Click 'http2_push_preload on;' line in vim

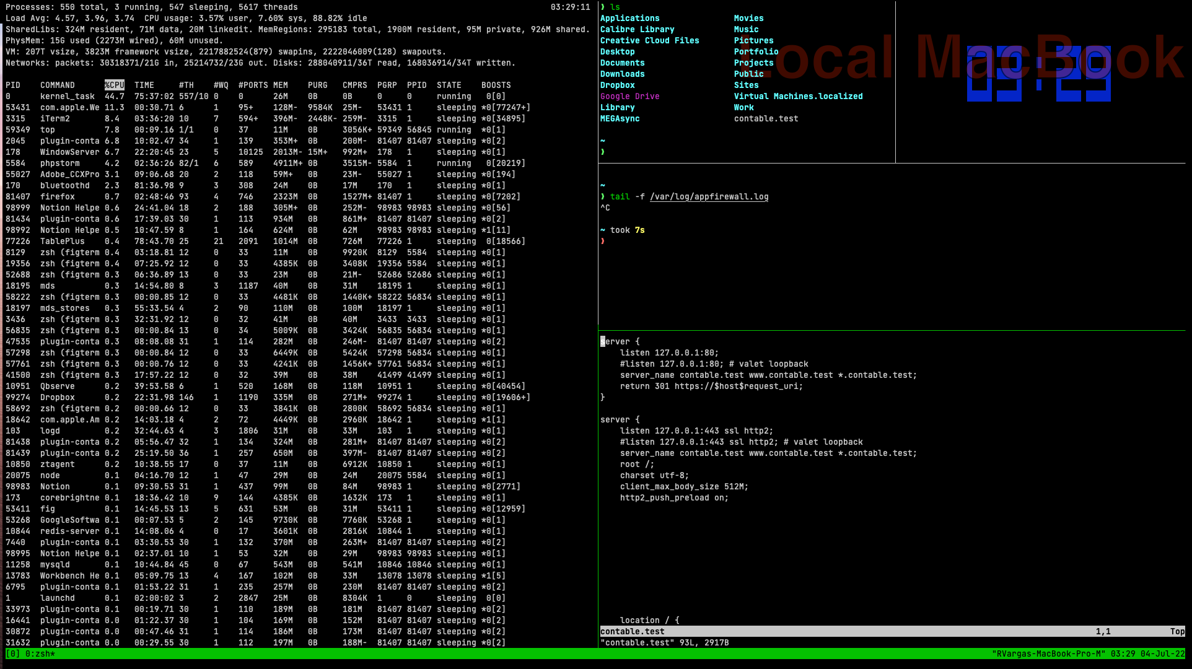pyautogui.click(x=675, y=497)
